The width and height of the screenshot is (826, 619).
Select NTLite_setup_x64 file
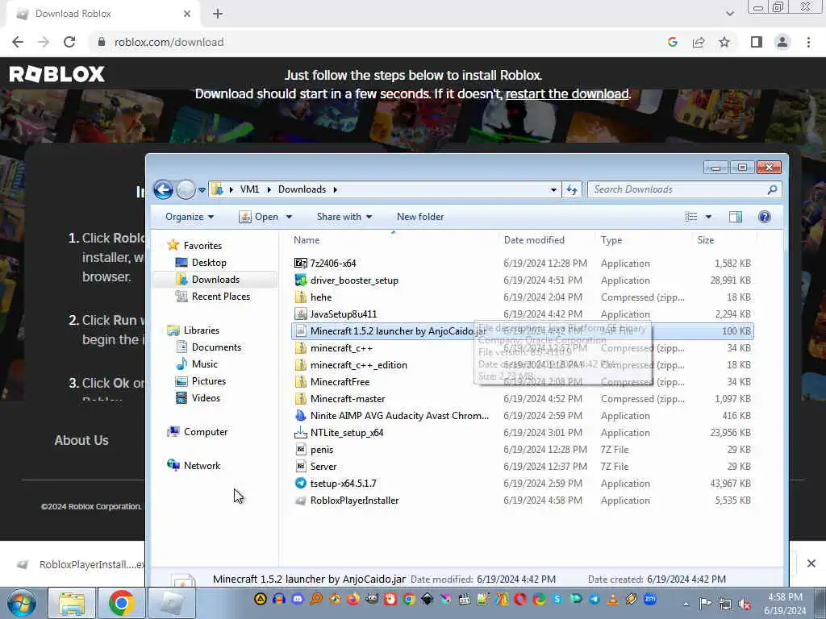click(347, 433)
